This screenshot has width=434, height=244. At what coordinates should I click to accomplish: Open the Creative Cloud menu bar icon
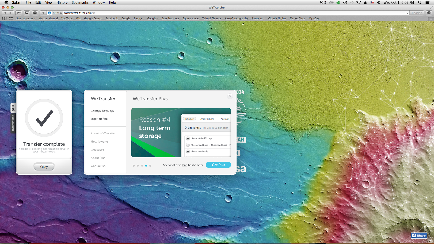331,2
